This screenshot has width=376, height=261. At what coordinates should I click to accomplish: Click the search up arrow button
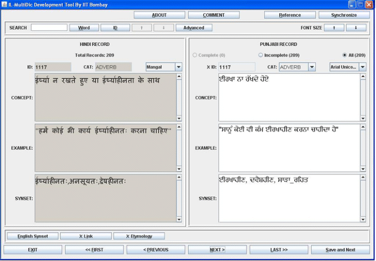click(142, 27)
